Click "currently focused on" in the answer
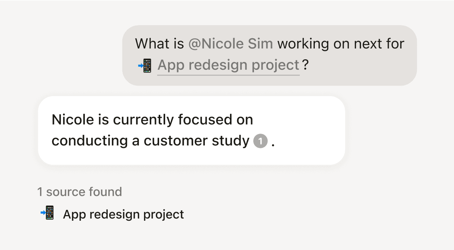 [183, 120]
